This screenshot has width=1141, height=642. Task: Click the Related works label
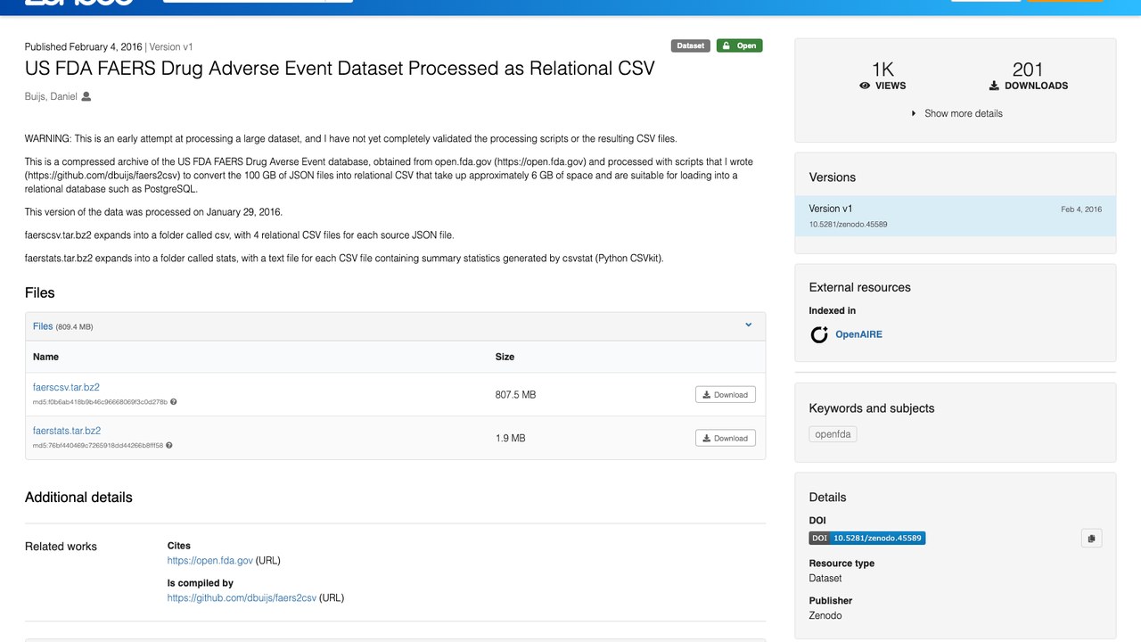coord(61,547)
